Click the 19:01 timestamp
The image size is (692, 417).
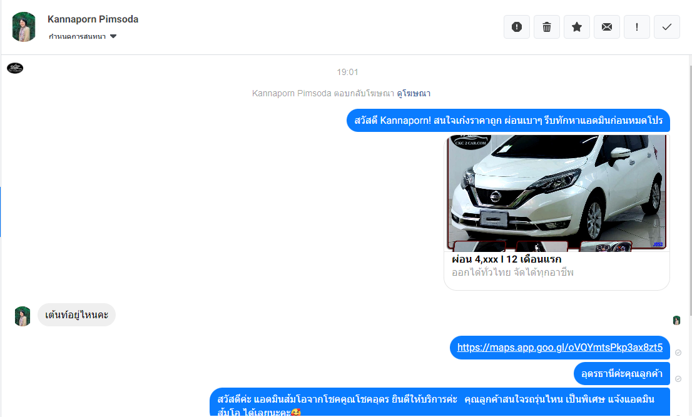point(347,72)
